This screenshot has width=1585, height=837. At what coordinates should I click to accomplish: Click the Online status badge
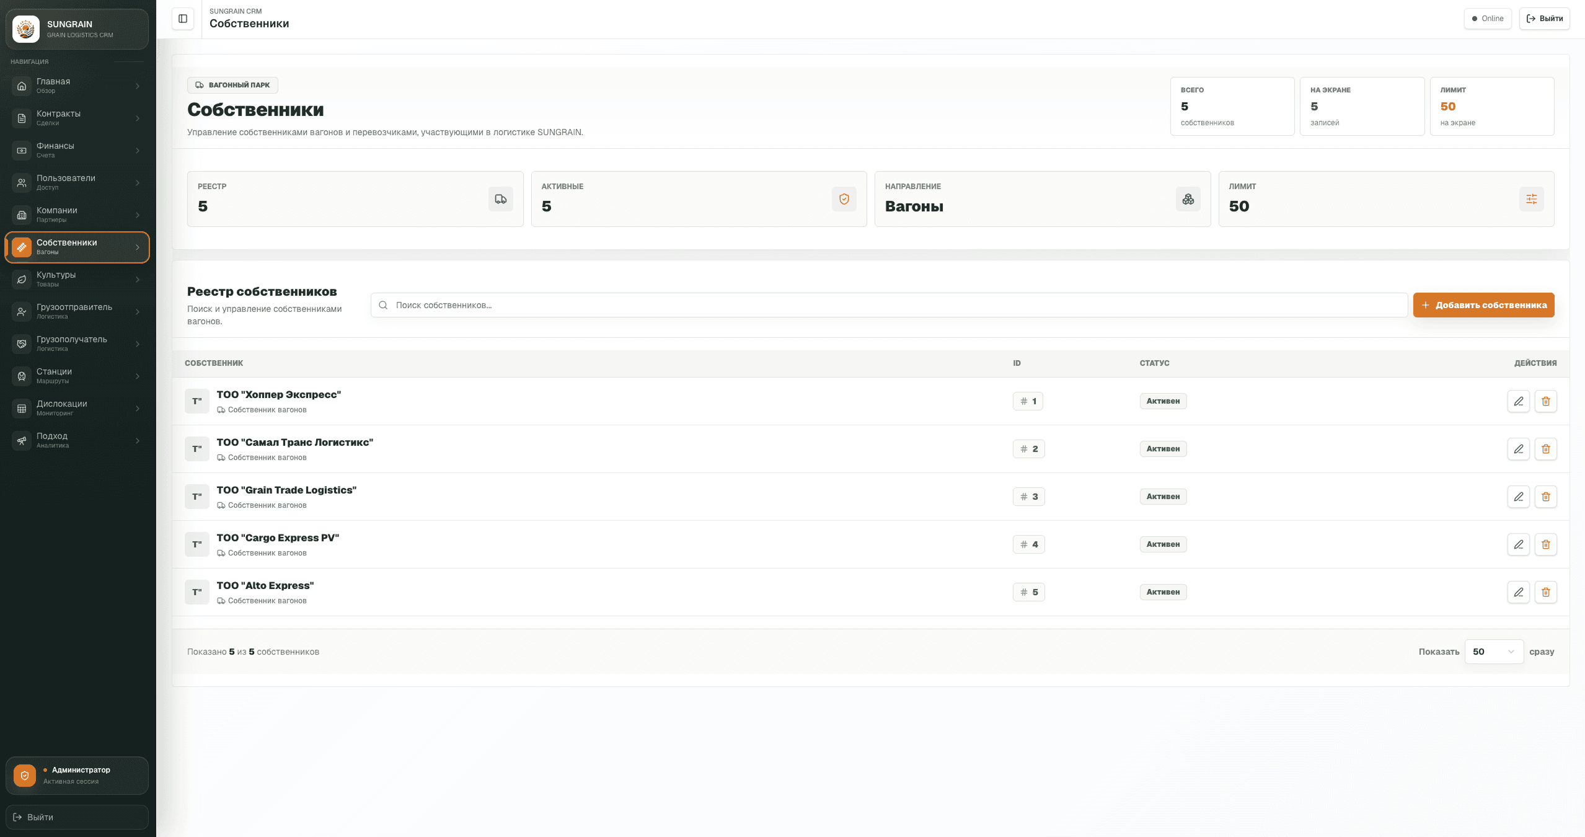pyautogui.click(x=1488, y=19)
